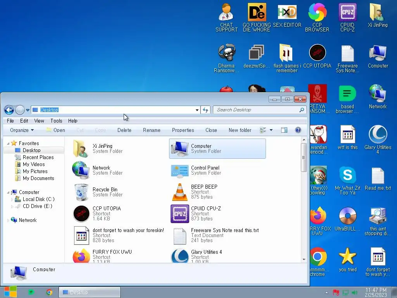Image resolution: width=397 pixels, height=298 pixels.
Task: Select CPUID CPU-Z shortcut in file list
Action: [x=196, y=214]
